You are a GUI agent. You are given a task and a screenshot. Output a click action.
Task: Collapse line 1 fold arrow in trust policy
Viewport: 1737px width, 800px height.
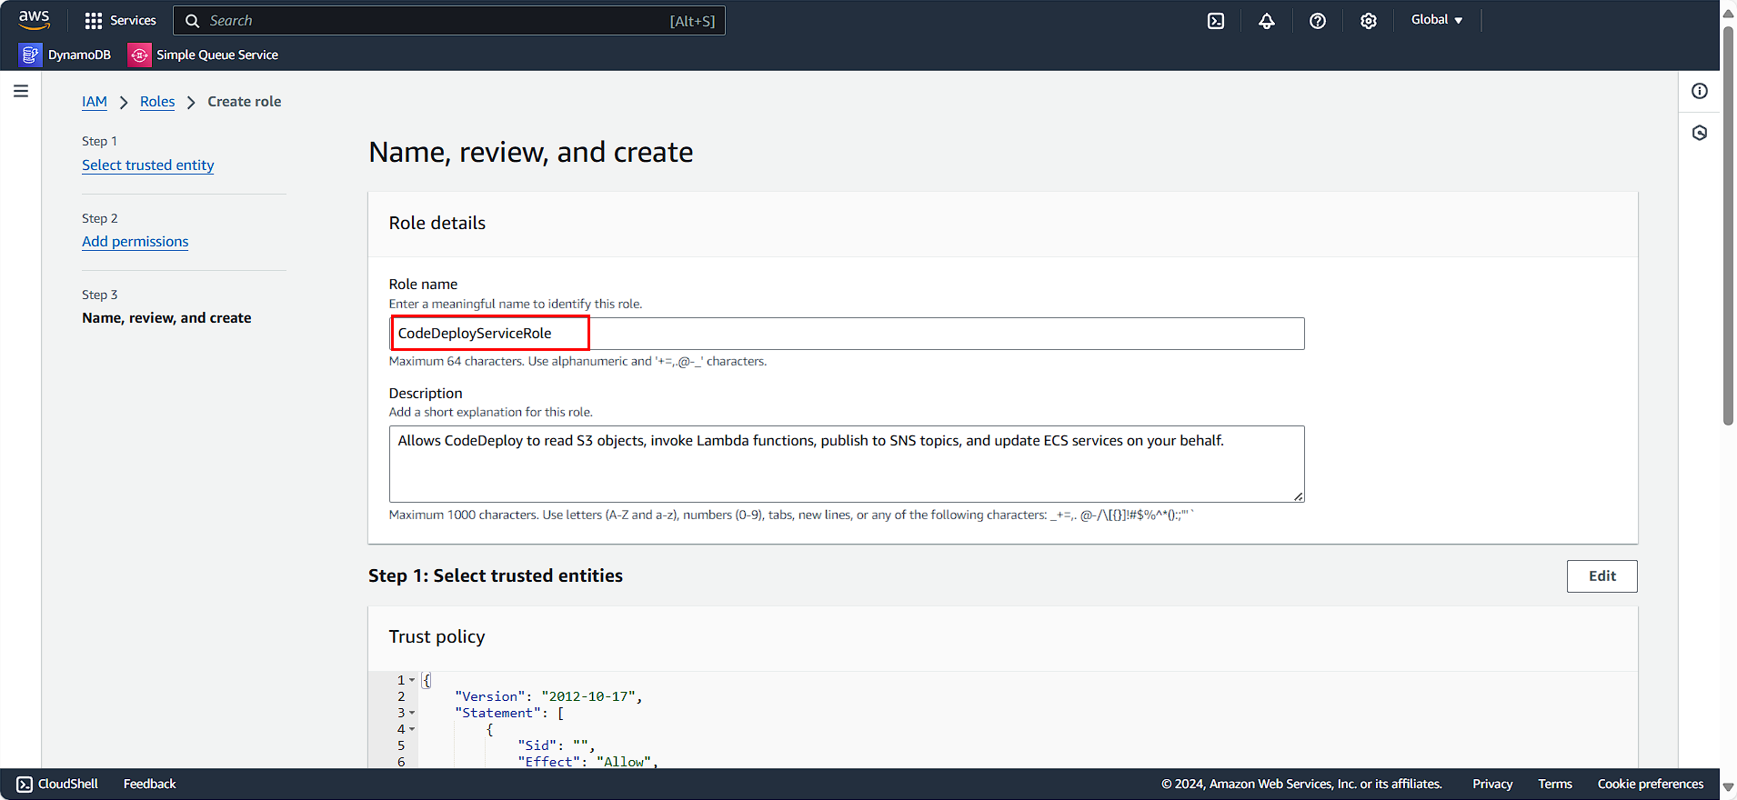412,680
